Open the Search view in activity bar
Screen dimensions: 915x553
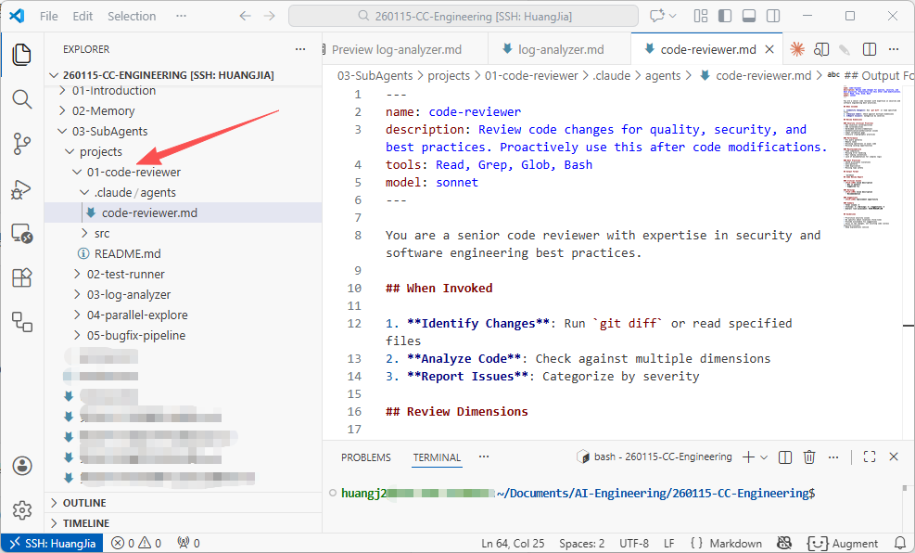[x=22, y=98]
